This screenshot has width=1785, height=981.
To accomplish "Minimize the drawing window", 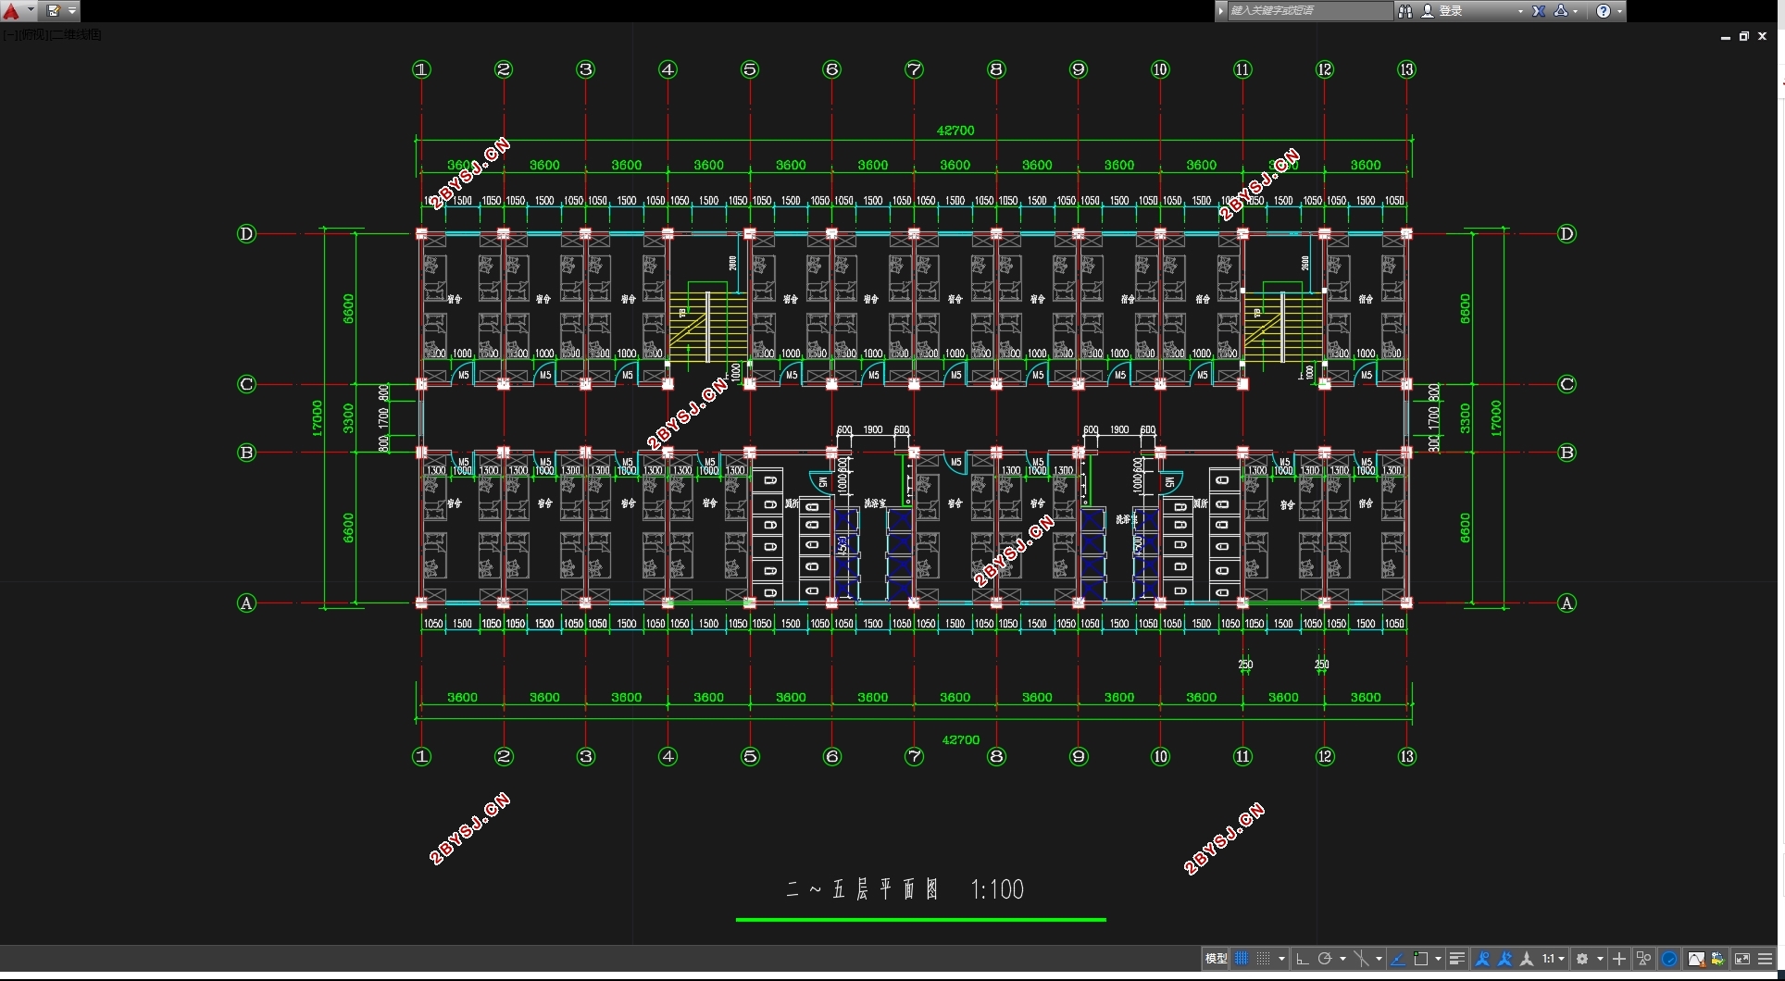I will [x=1726, y=37].
